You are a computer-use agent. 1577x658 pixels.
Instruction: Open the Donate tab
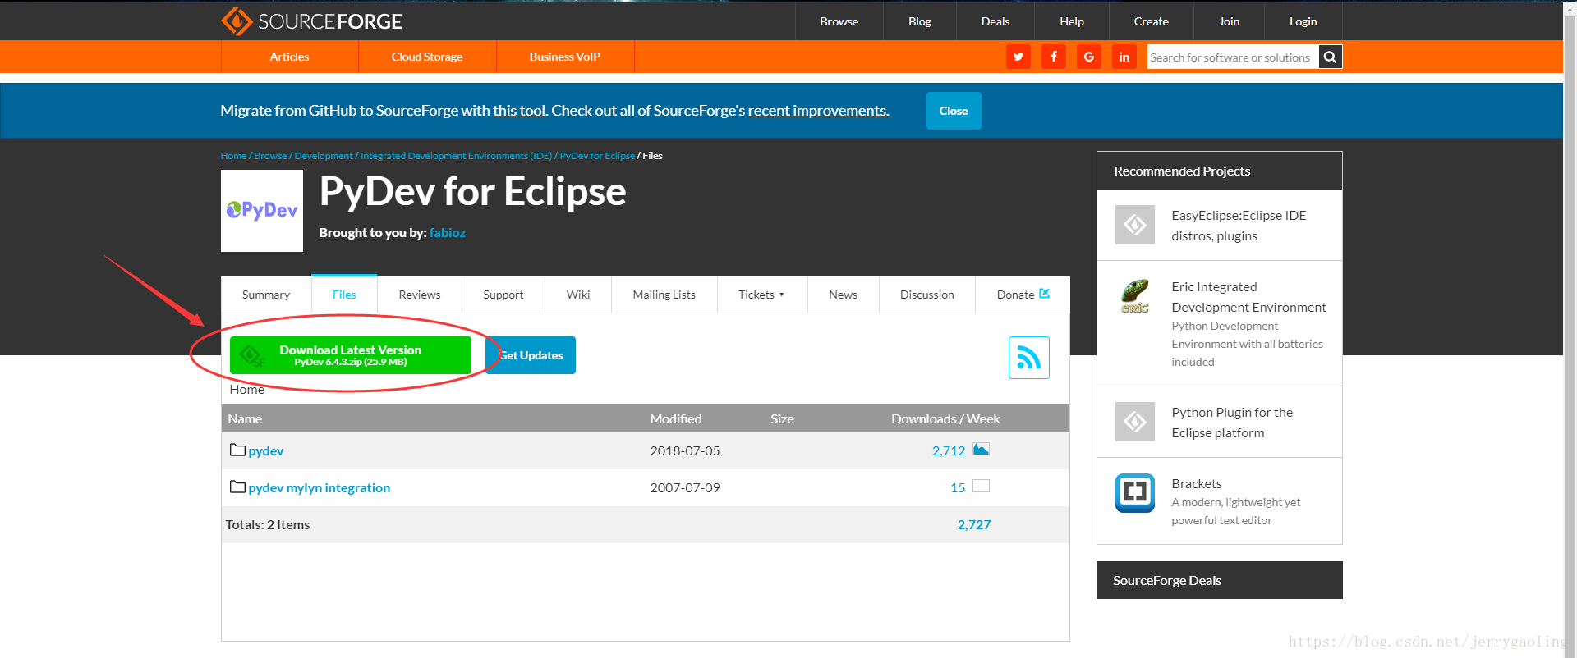[1023, 295]
